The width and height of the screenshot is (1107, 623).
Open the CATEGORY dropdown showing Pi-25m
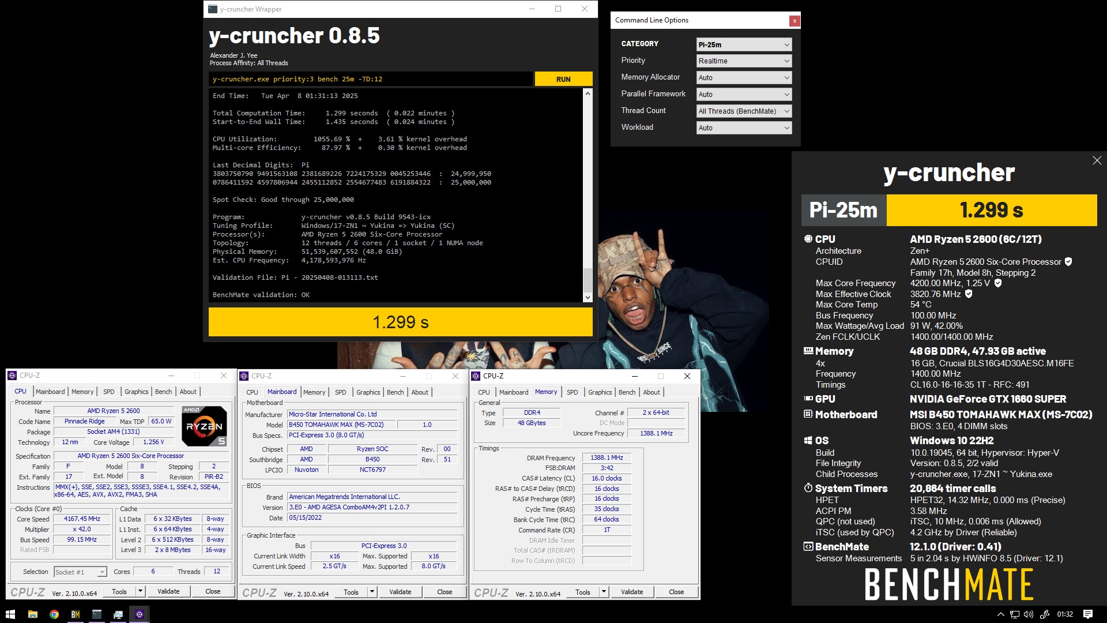(x=744, y=44)
